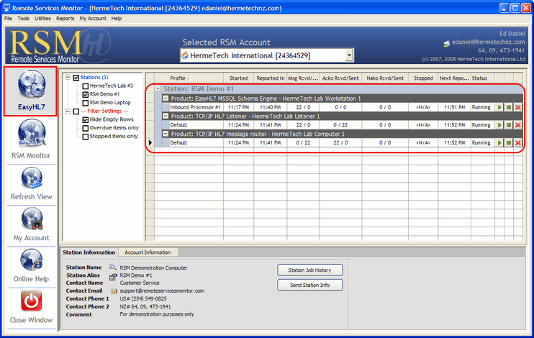Click the Refresh View globe icon
Viewport: 534px width, 338px height.
click(32, 178)
